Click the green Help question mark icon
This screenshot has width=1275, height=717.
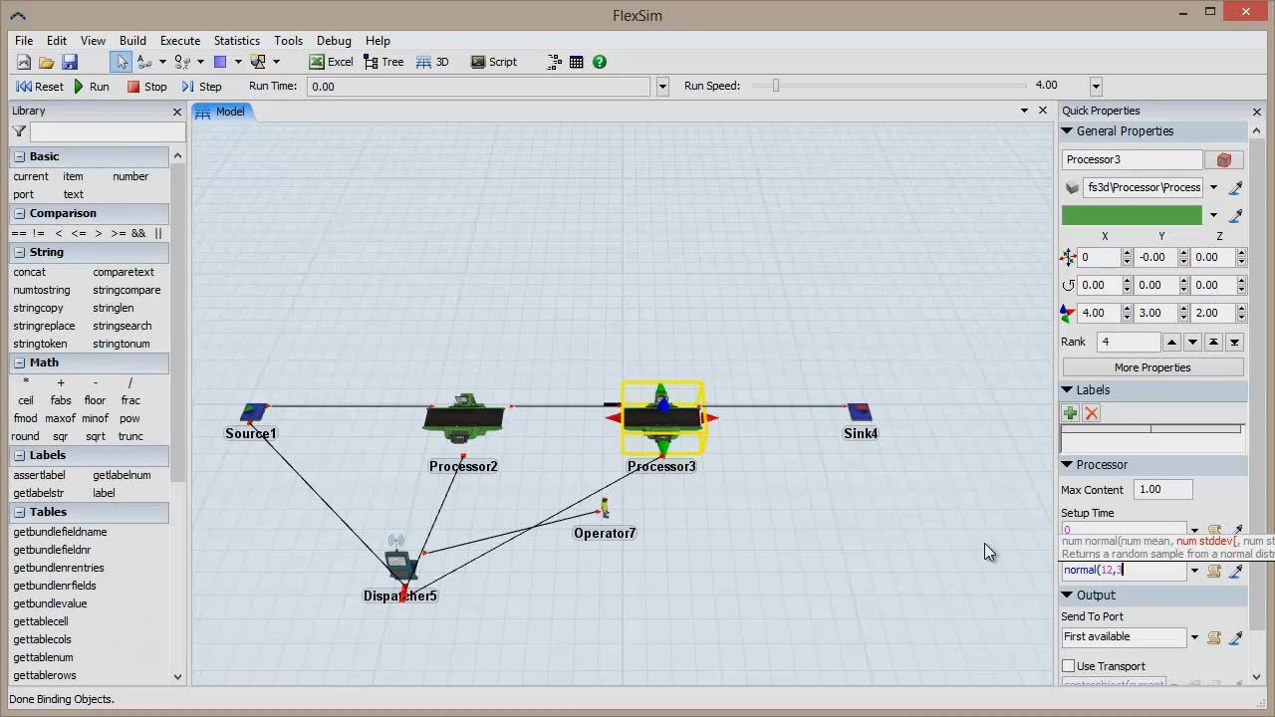(600, 62)
